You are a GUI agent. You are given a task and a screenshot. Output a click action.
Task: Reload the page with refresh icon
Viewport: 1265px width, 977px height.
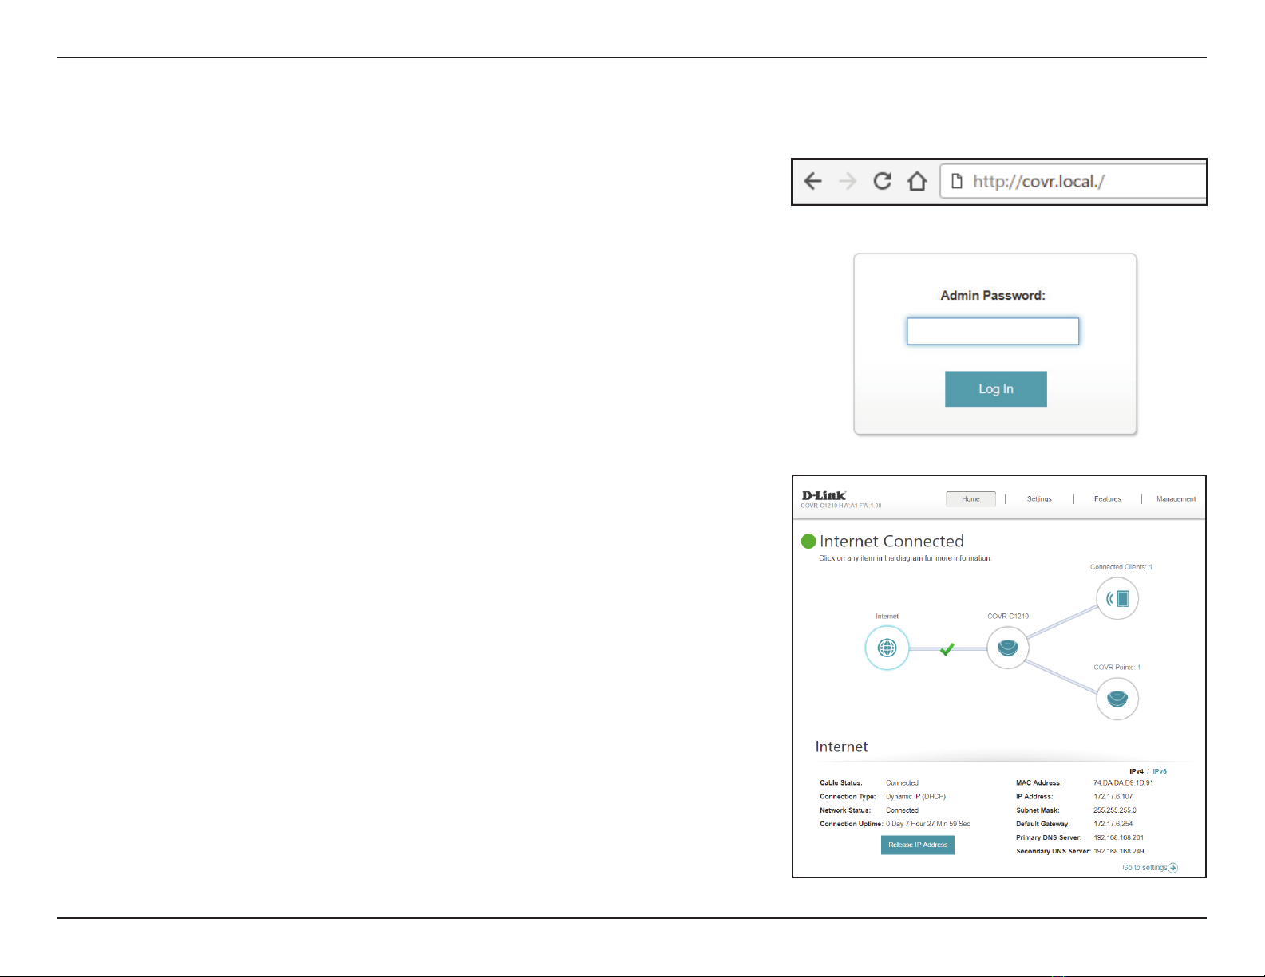point(882,181)
